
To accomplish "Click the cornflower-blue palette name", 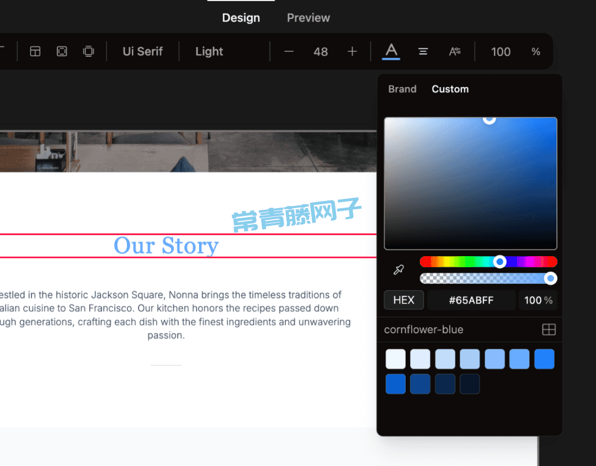I will coord(423,329).
